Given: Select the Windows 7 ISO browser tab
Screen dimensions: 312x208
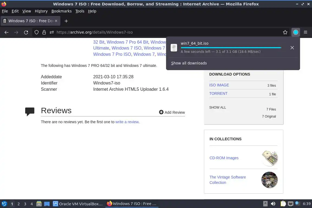Looking at the screenshot, I should click(30, 21).
